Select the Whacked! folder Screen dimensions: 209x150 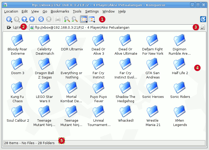[126, 114]
